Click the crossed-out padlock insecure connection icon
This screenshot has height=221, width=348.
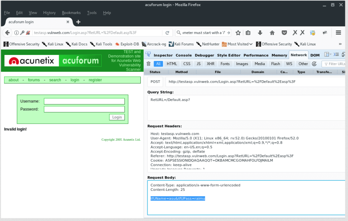pos(28,33)
